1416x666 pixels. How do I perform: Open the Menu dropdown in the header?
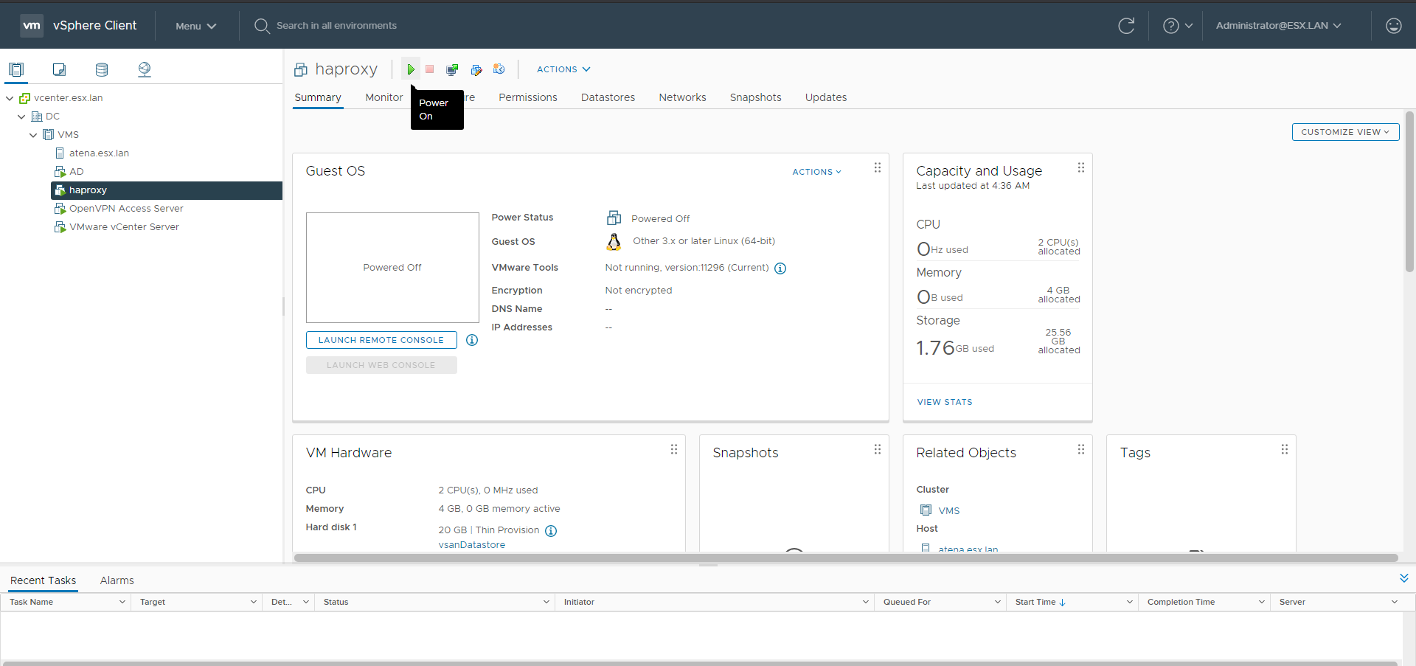click(x=195, y=26)
